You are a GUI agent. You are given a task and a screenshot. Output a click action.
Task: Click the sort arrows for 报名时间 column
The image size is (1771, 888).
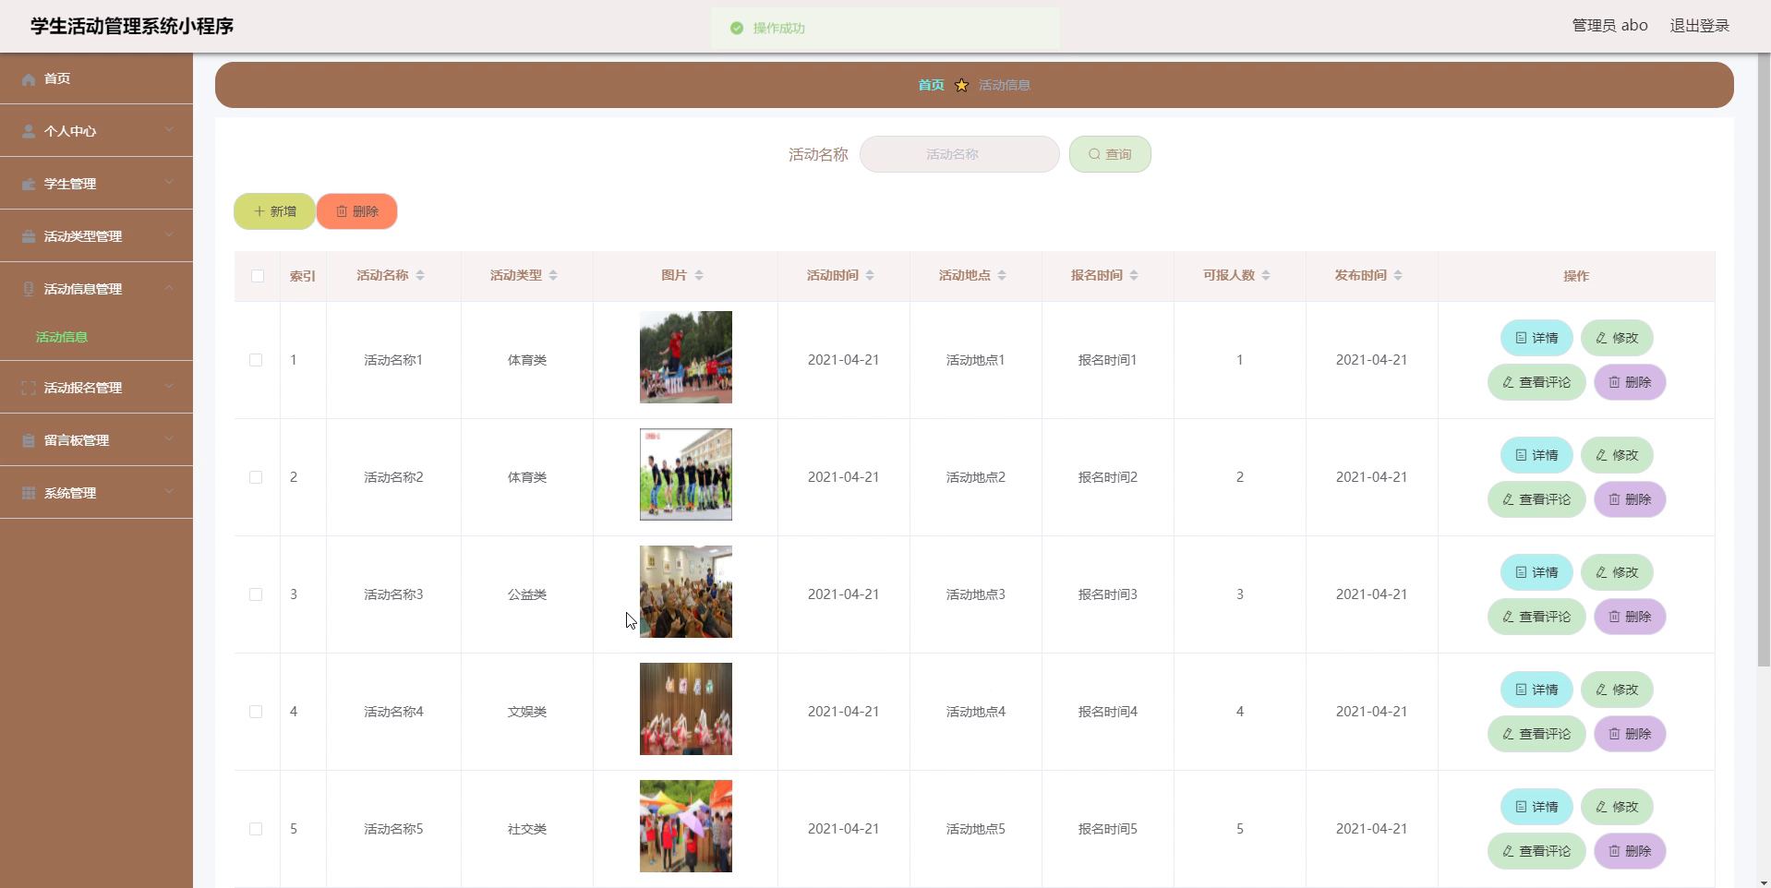pos(1134,275)
